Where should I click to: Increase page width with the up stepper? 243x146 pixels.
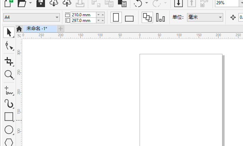pos(103,15)
